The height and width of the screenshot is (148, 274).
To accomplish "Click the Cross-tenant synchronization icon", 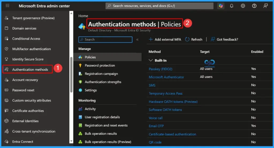I will tap(6, 131).
